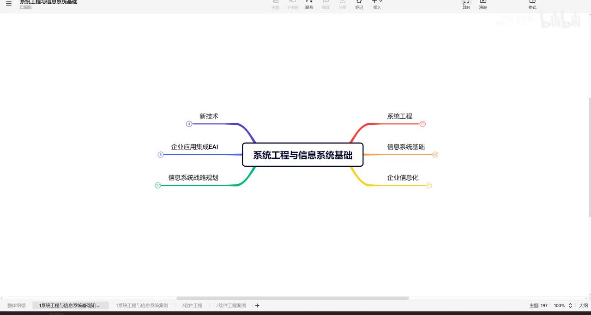Click the 子主题 subtopic toolbar button
The width and height of the screenshot is (591, 315).
tap(292, 4)
